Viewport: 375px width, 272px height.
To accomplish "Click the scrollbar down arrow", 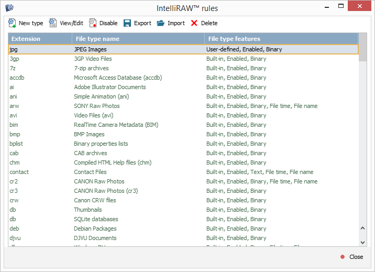I will tap(363, 242).
